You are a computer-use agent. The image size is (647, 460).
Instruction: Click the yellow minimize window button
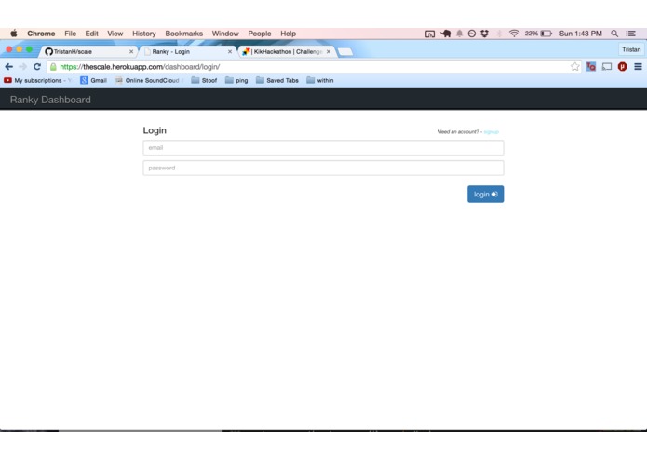[x=19, y=49]
